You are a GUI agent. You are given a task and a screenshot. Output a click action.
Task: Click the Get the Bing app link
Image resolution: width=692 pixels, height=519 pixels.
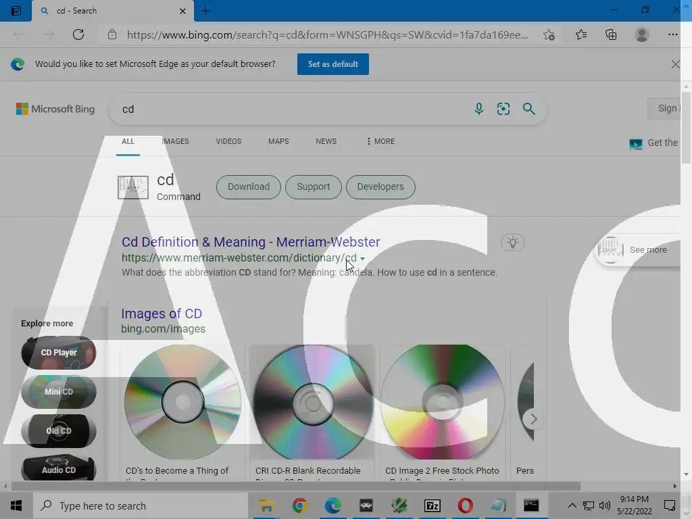(x=653, y=143)
